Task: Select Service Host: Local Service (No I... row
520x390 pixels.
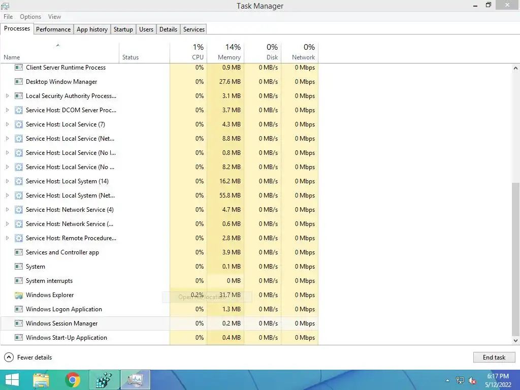Action: click(159, 153)
